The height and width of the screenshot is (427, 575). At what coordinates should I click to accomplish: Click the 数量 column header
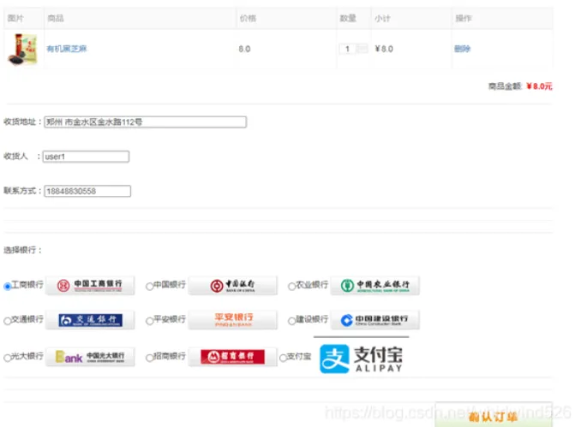click(x=348, y=18)
